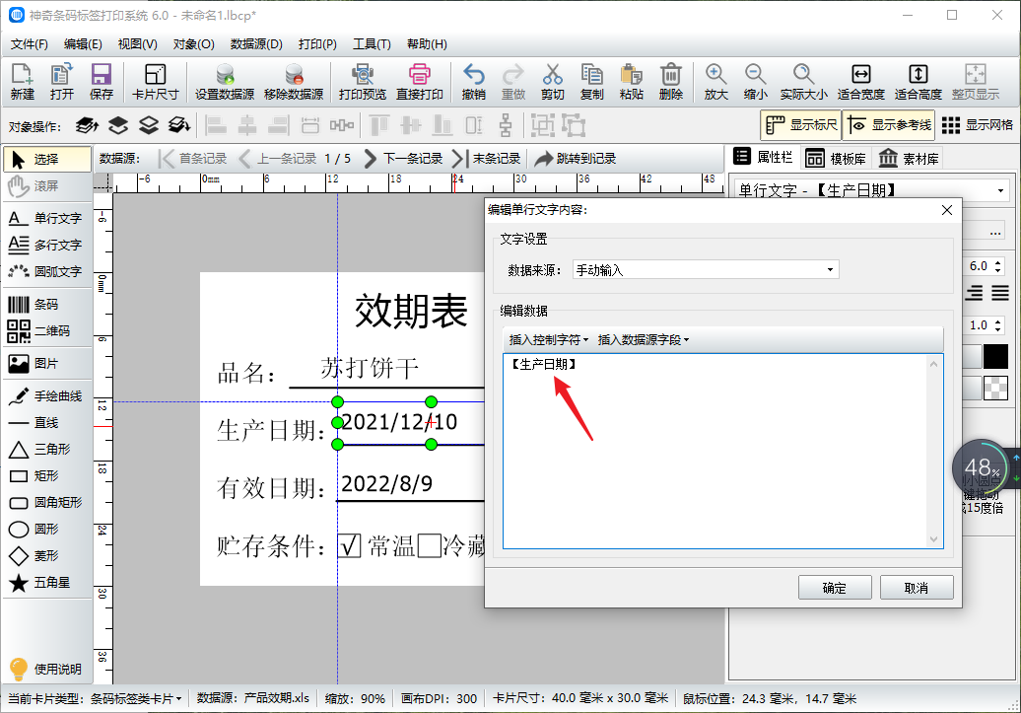Confirm with the 确定 button
Image resolution: width=1021 pixels, height=713 pixels.
click(835, 588)
